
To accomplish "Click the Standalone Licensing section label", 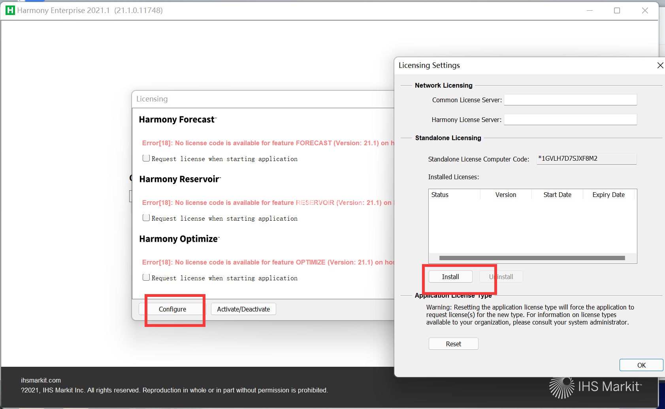I will tap(448, 138).
